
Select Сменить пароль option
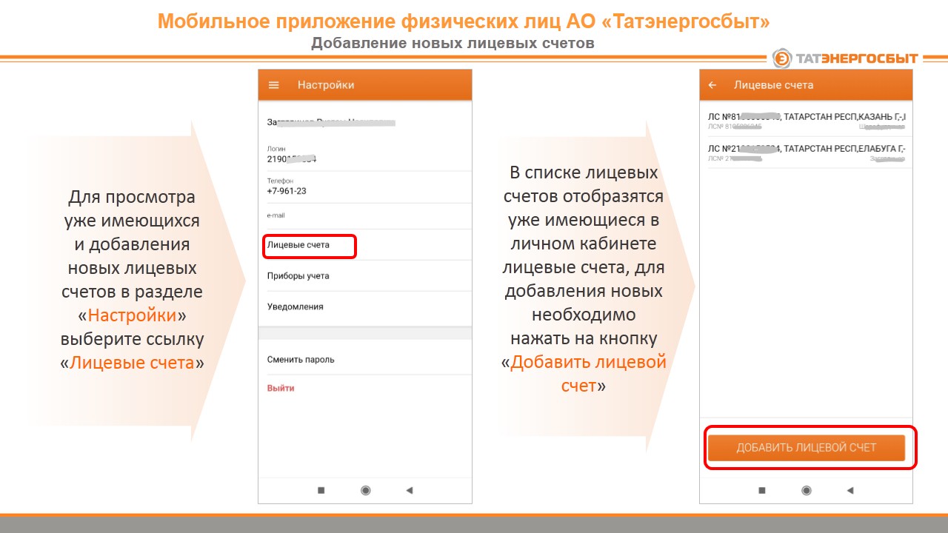click(x=301, y=360)
